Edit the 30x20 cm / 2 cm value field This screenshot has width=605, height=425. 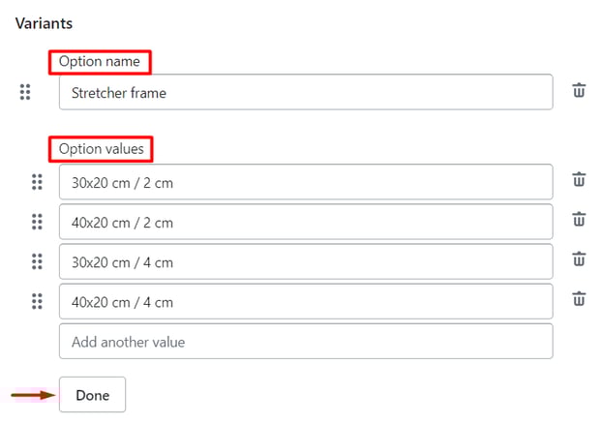coord(305,182)
